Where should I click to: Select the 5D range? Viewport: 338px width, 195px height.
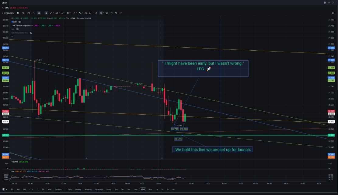(12, 190)
